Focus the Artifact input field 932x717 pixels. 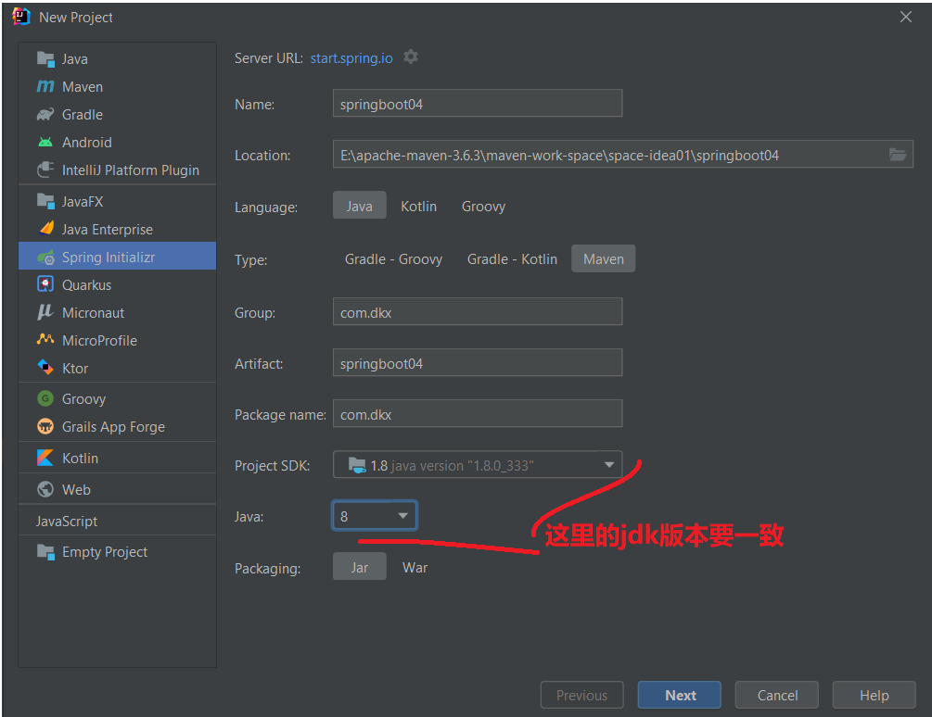pos(478,362)
